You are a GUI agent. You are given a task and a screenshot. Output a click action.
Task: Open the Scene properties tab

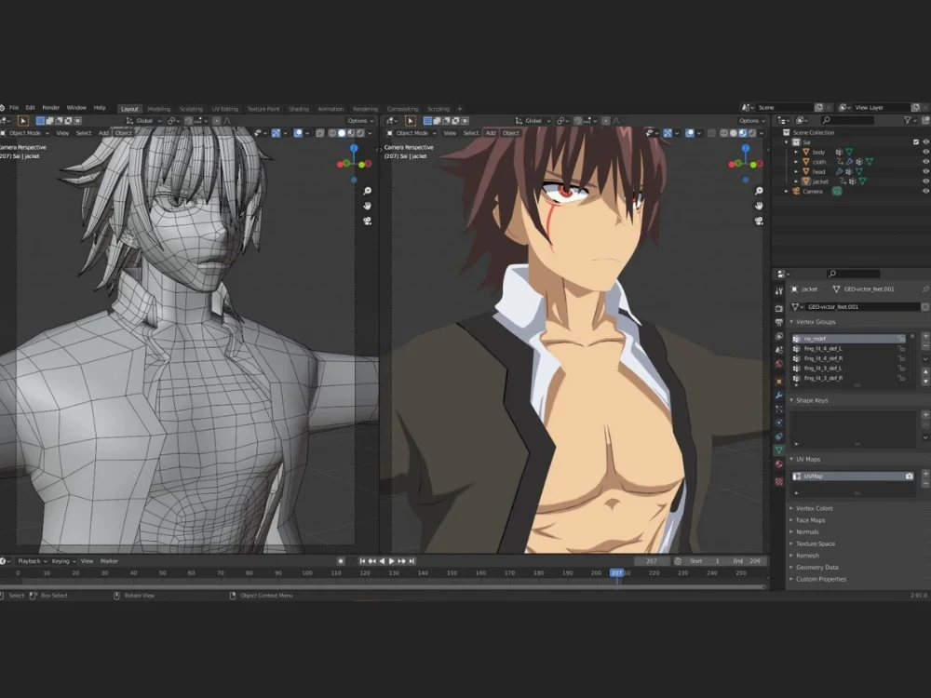[x=779, y=350]
